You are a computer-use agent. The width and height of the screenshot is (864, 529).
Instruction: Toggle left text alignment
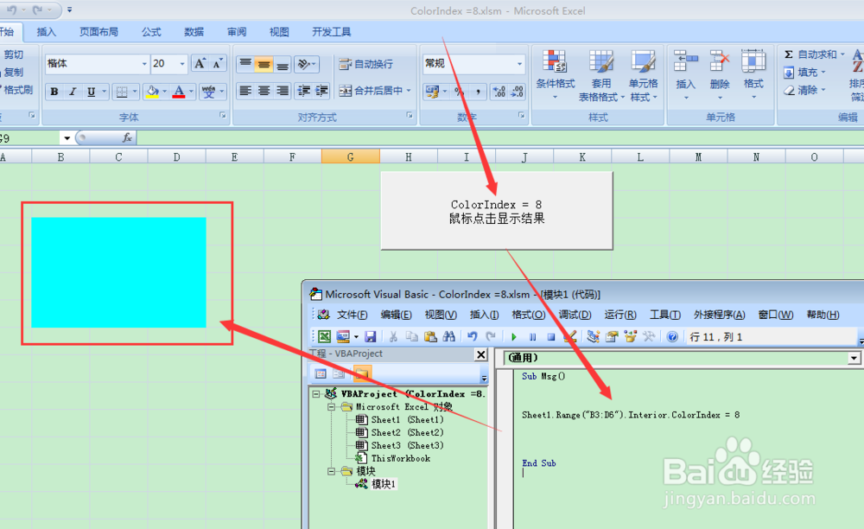tap(245, 91)
